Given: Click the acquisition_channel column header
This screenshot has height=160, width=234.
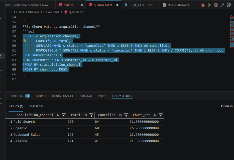Looking at the screenshot, I should click(x=35, y=115).
